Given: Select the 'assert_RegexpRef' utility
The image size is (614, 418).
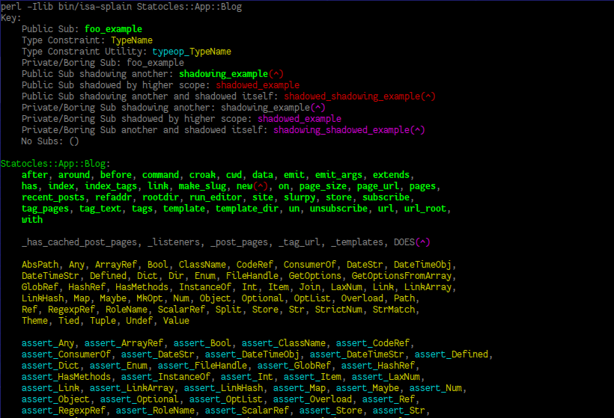Looking at the screenshot, I should coord(64,411).
